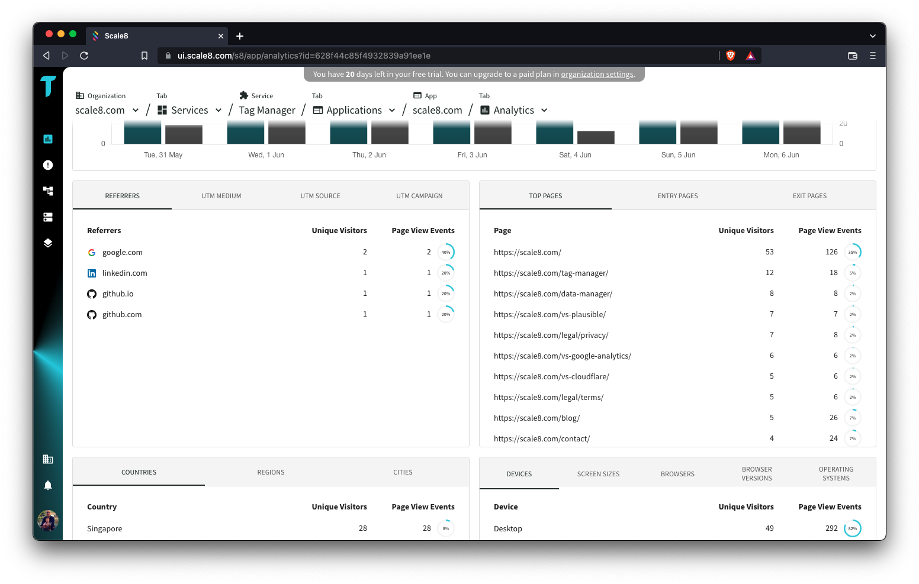Click the Tag Manager breadcrumb

[x=267, y=110]
